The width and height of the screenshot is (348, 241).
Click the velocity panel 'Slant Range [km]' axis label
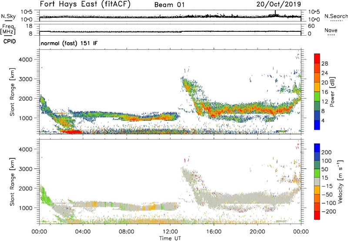12,181
